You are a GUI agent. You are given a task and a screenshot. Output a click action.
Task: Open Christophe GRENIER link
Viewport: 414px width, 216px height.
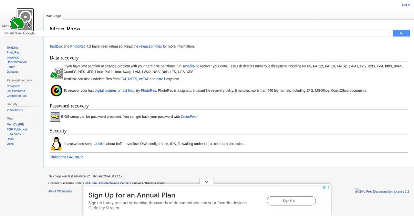66,157
